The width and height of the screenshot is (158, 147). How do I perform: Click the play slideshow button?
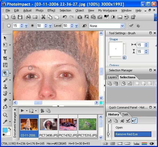click(x=22, y=111)
